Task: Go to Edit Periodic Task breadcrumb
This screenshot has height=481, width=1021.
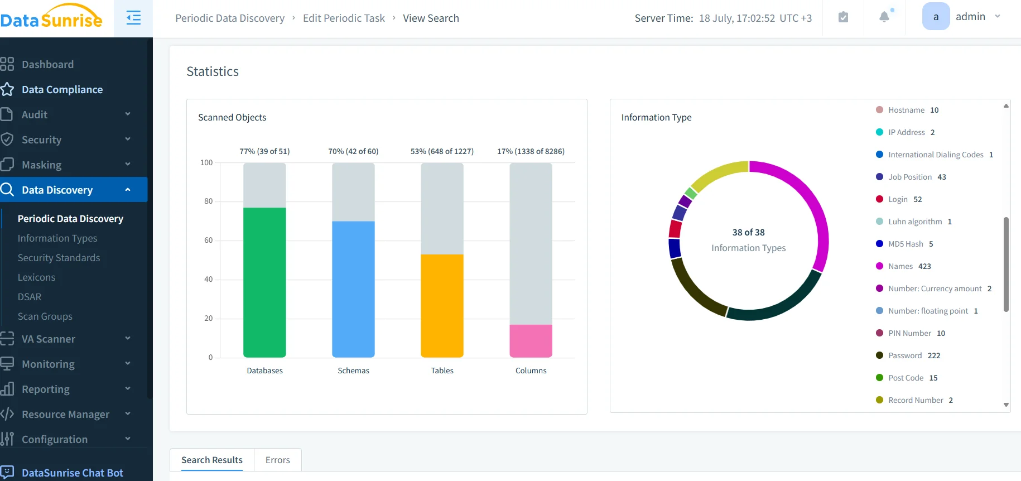Action: tap(344, 18)
